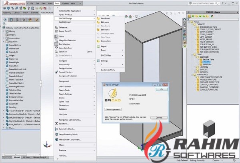Open the Window menu

coord(65,3)
